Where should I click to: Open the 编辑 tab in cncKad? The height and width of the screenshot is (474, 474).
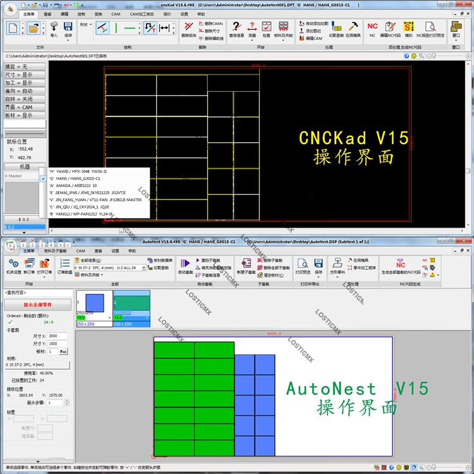(64, 14)
